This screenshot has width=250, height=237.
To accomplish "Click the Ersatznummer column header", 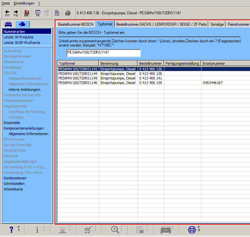I will pos(226,63).
